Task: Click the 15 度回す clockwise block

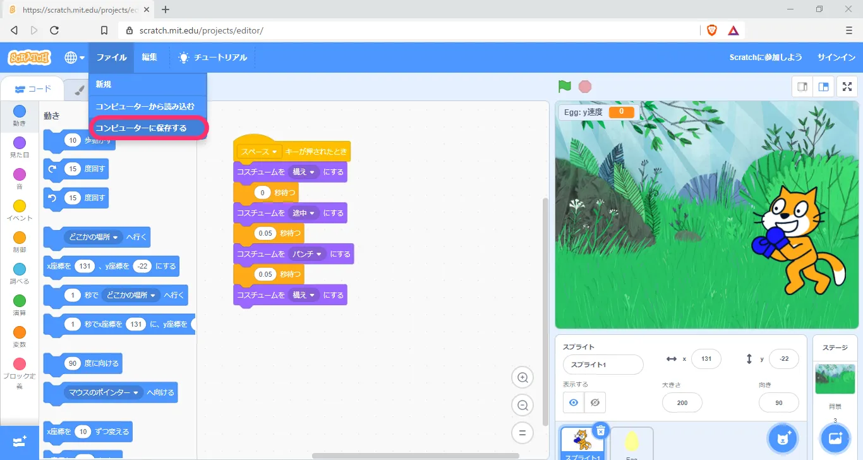Action: pos(76,169)
